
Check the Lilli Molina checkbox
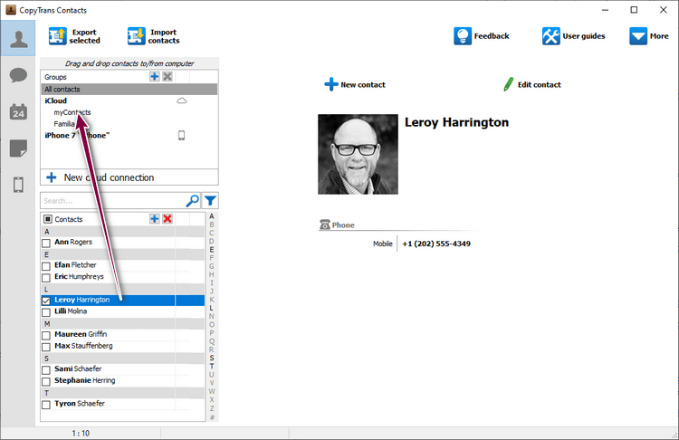click(46, 312)
